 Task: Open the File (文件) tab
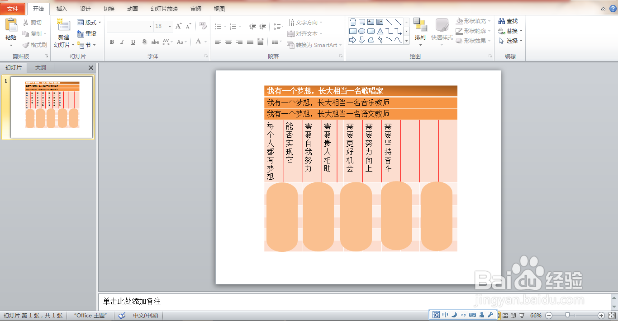[x=13, y=9]
